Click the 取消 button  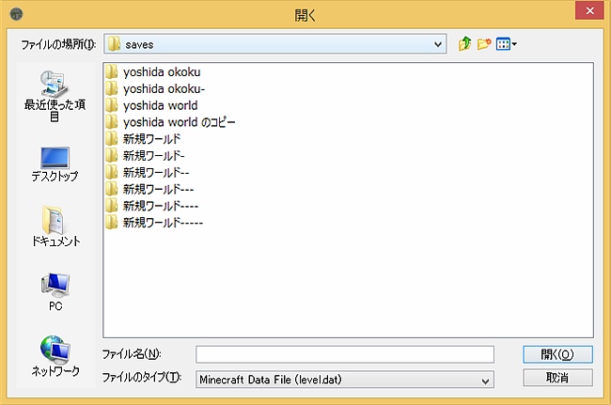point(557,378)
